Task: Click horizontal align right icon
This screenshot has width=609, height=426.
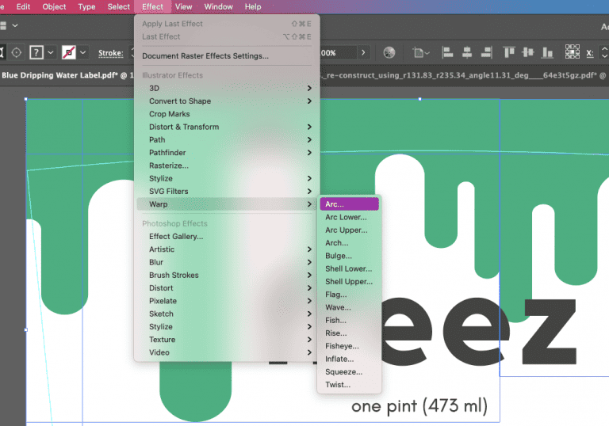Action: pos(486,53)
